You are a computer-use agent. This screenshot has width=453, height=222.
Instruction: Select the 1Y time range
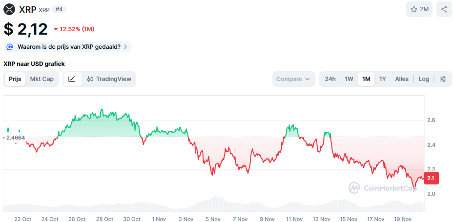pos(383,79)
